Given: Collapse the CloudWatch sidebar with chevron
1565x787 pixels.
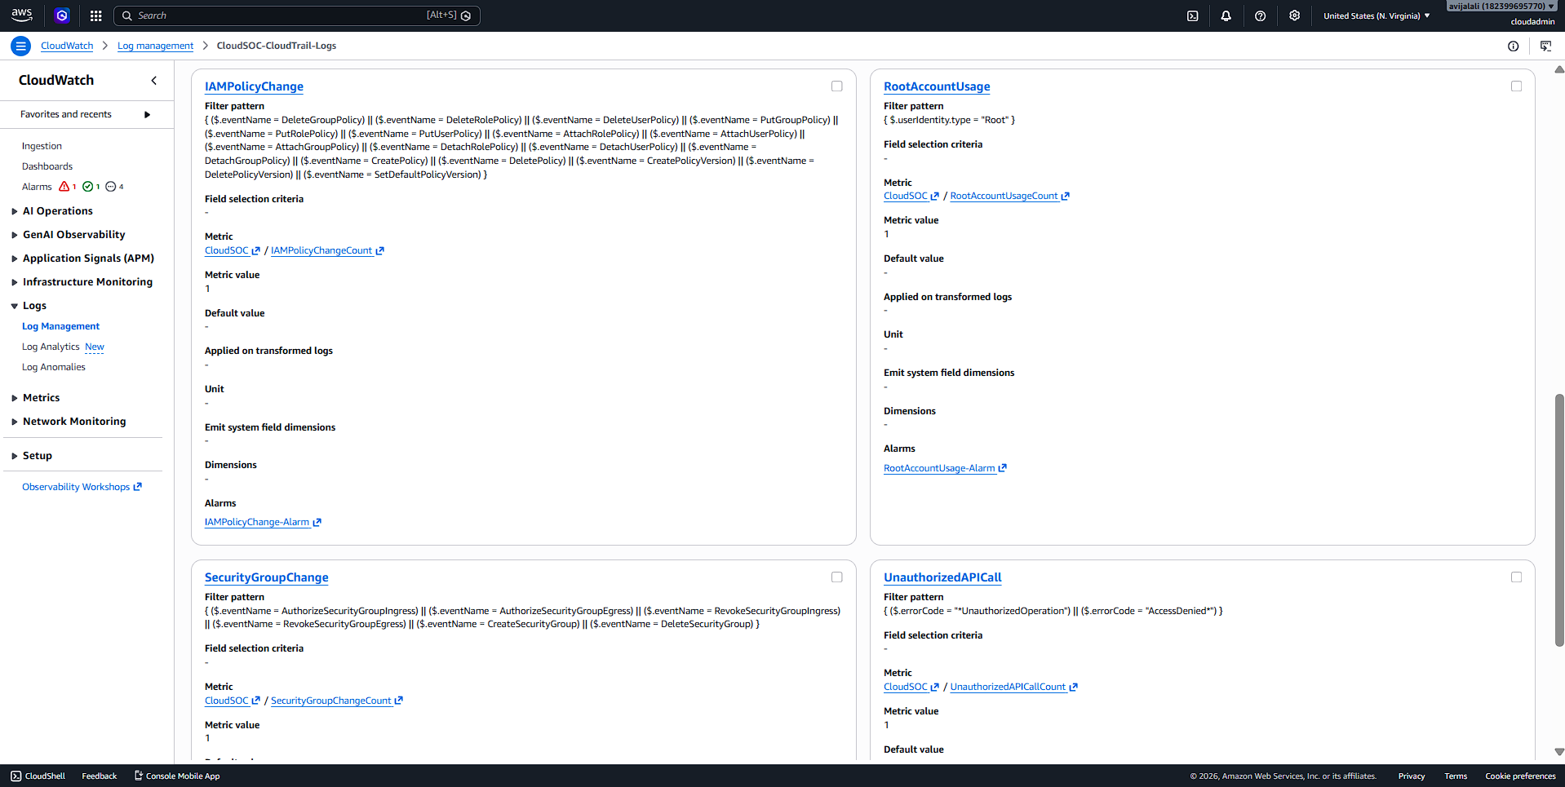Looking at the screenshot, I should 153,80.
